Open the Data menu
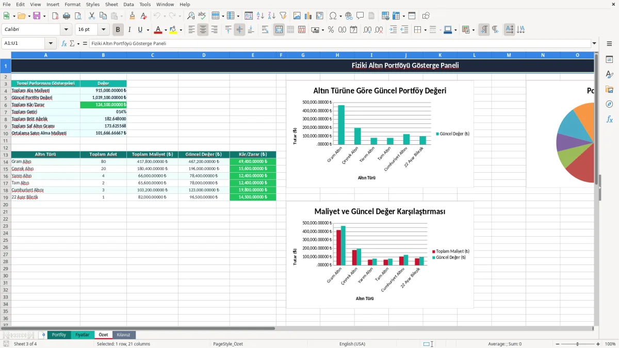Screen dimensions: 619x348 (128, 4)
